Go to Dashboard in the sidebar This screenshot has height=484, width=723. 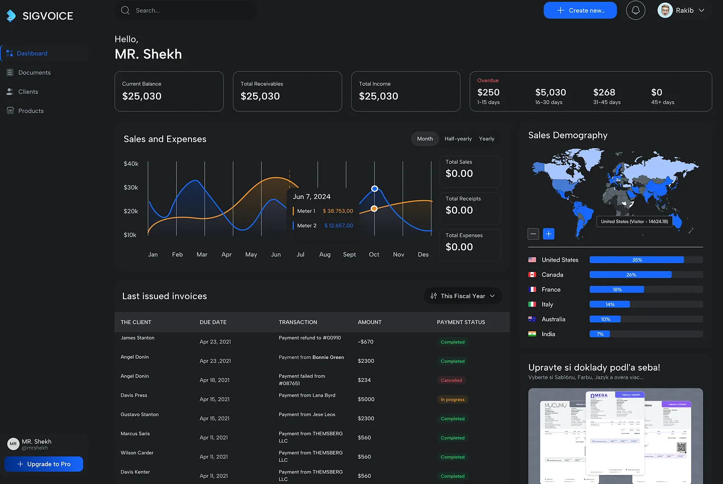click(x=45, y=53)
